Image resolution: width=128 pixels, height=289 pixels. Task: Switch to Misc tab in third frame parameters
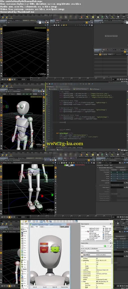coord(111,165)
